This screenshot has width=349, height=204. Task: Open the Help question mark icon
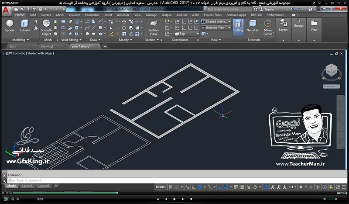click(310, 9)
